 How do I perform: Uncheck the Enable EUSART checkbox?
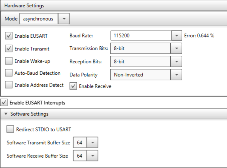(x=9, y=36)
